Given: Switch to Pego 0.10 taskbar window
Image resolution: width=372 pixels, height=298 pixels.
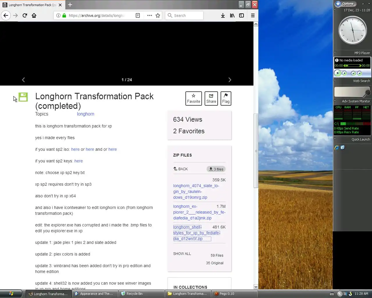Looking at the screenshot, I should [x=235, y=294].
